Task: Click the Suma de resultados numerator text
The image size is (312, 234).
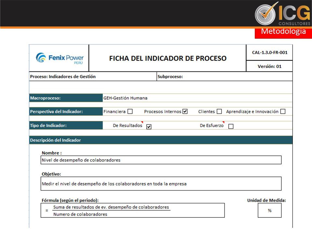Action: coord(111,207)
